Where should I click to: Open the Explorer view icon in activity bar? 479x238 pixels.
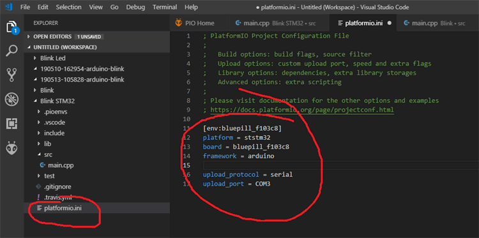[12, 27]
